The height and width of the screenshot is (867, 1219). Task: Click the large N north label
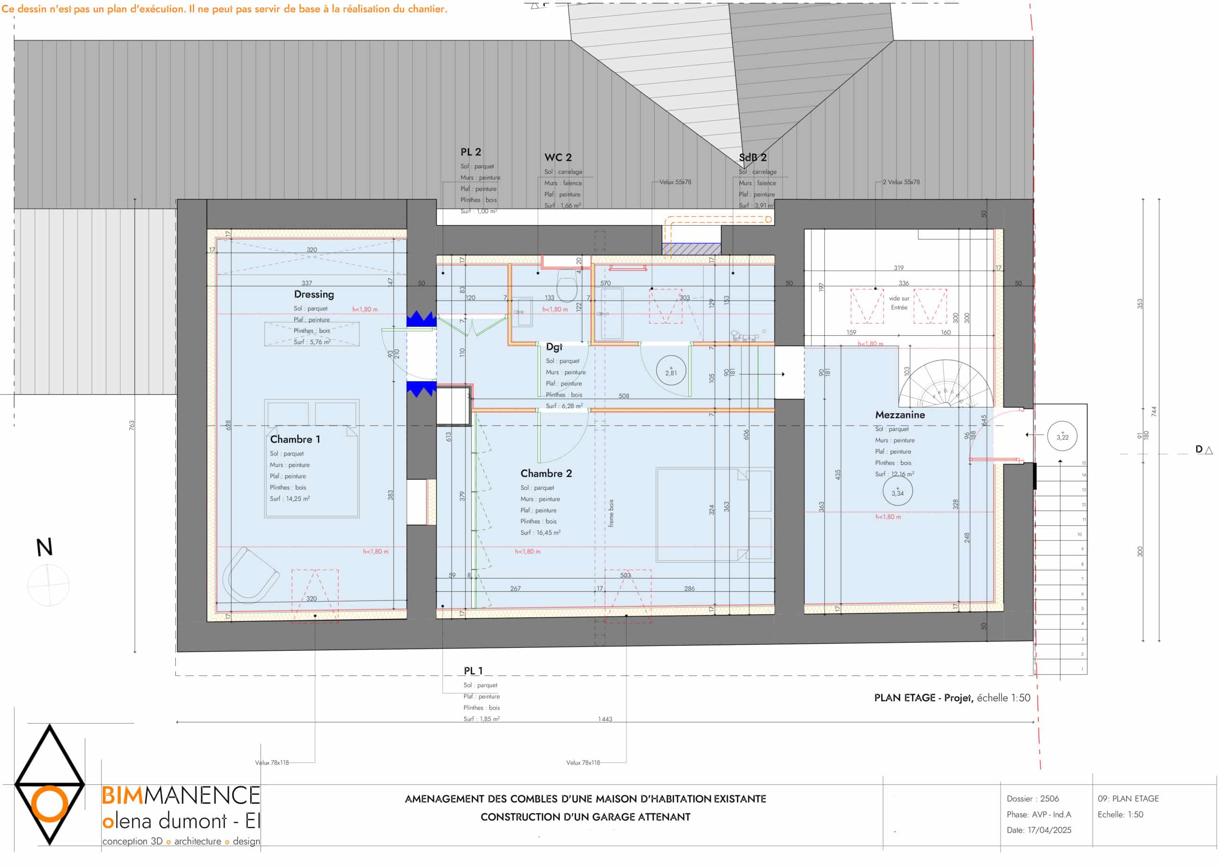click(44, 547)
